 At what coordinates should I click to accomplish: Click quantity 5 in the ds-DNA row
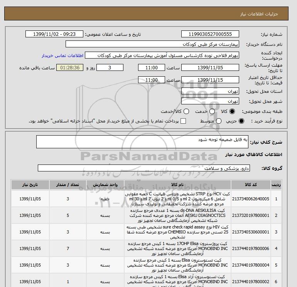[68, 215]
